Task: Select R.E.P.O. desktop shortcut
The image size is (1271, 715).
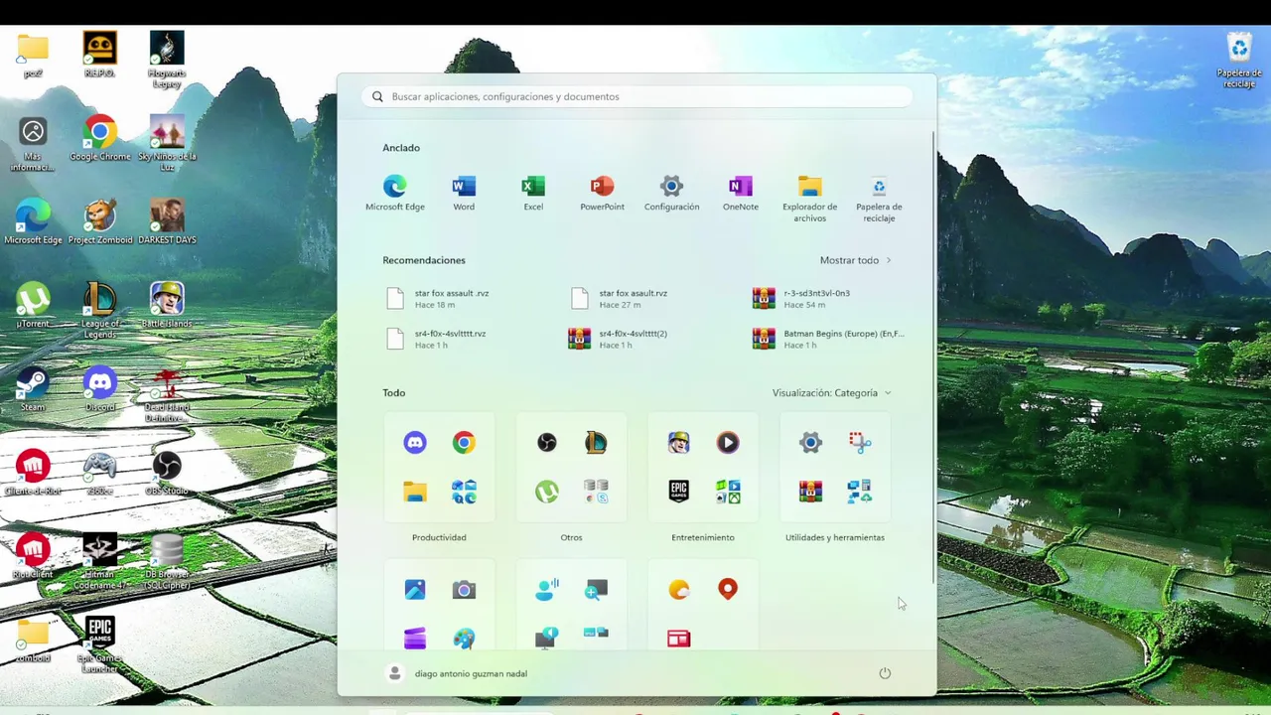Action: coord(99,55)
